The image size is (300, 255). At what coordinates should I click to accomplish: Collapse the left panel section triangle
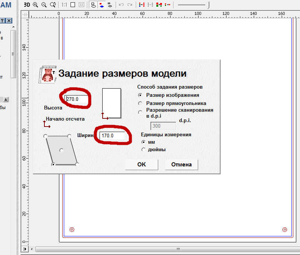(x=6, y=99)
